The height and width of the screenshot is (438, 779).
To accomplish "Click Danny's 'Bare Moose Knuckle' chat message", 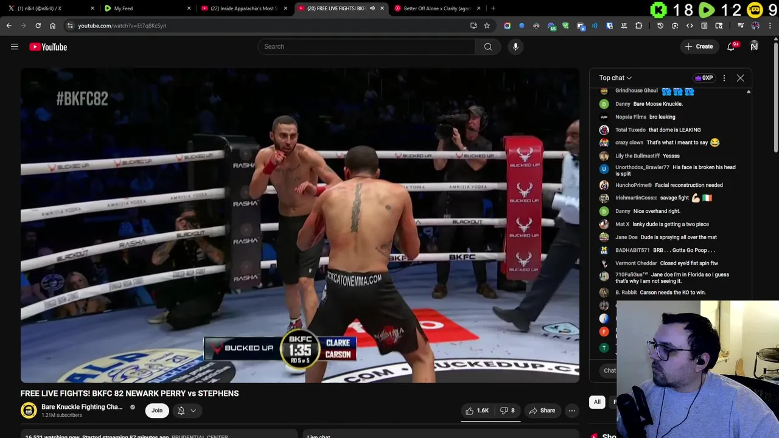I will pyautogui.click(x=658, y=104).
